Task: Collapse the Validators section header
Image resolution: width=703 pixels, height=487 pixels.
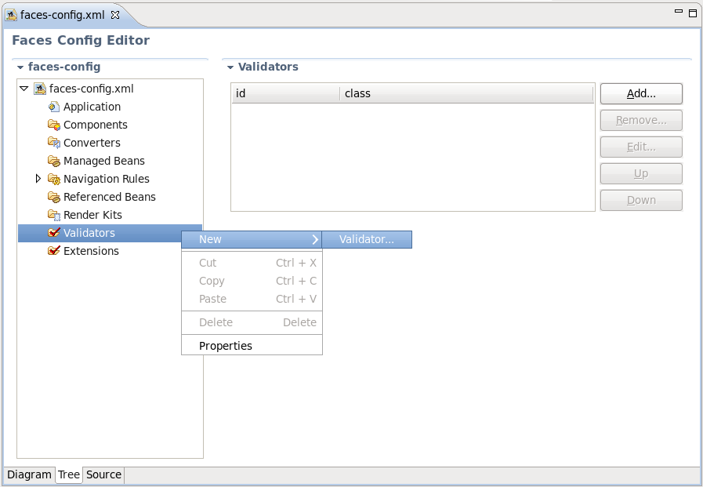Action: (x=230, y=67)
